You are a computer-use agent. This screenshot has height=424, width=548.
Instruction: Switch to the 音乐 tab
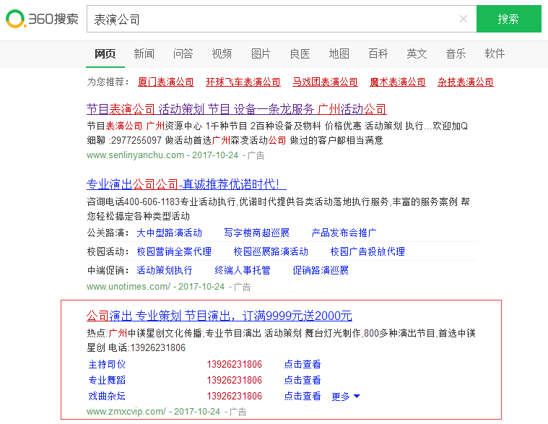[x=456, y=54]
